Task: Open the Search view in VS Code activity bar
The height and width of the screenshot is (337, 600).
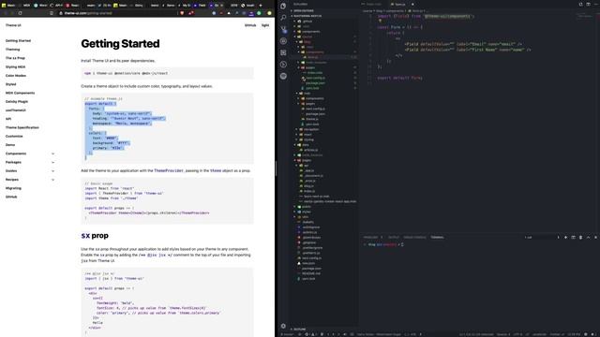Action: pos(283,18)
